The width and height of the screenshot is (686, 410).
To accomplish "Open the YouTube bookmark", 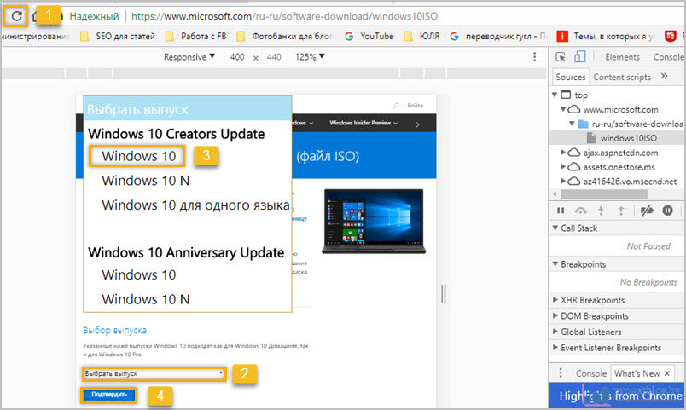I will 369,37.
